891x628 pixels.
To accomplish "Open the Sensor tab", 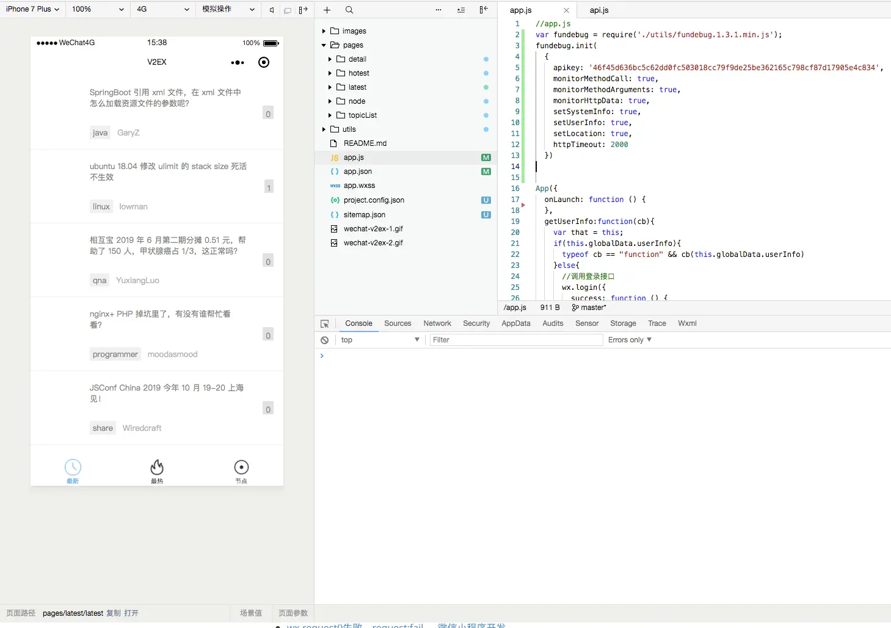I will pos(587,323).
